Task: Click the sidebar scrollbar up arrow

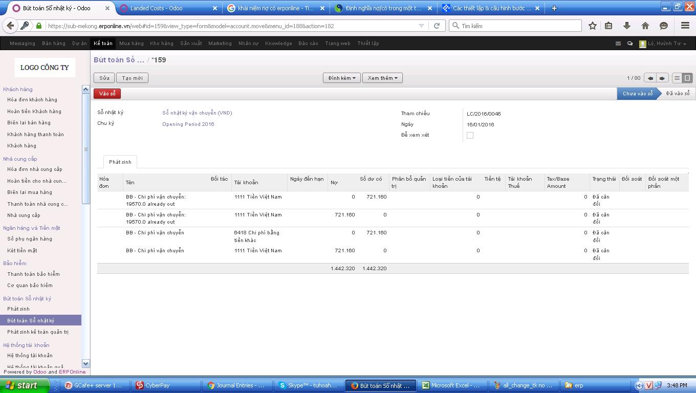Action: pyautogui.click(x=85, y=90)
